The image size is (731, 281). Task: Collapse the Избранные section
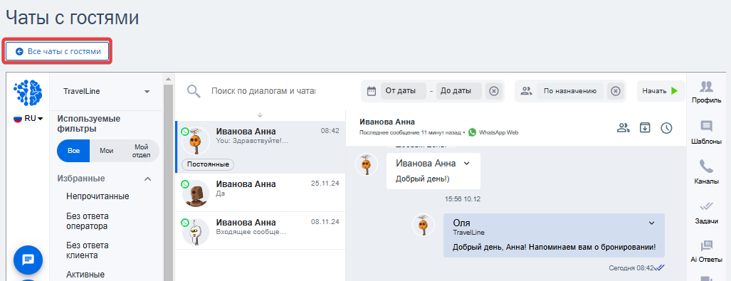coord(148,179)
